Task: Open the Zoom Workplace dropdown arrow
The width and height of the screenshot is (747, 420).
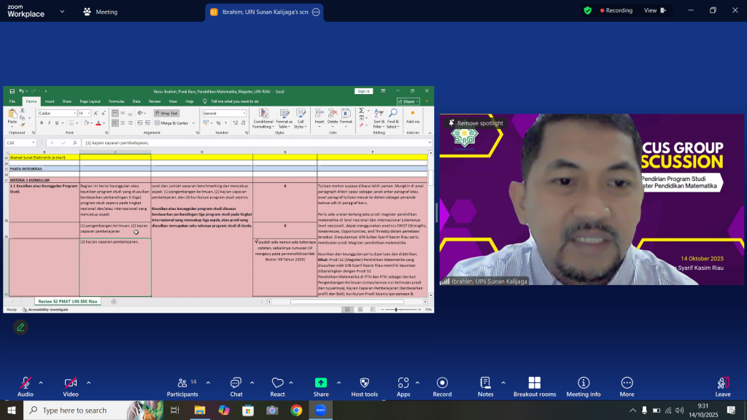Action: pos(61,12)
